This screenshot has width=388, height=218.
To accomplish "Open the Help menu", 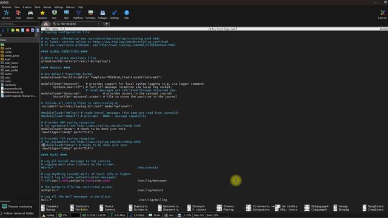I will tap(80, 7).
